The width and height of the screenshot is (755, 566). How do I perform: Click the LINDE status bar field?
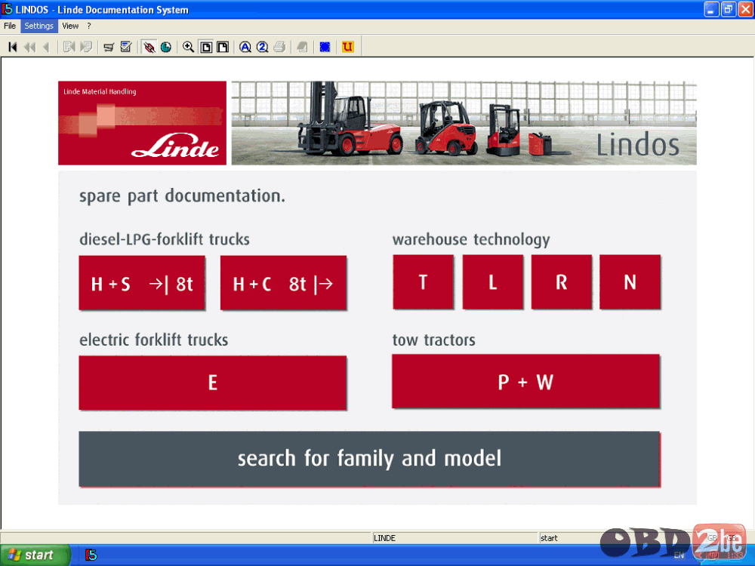pyautogui.click(x=455, y=538)
